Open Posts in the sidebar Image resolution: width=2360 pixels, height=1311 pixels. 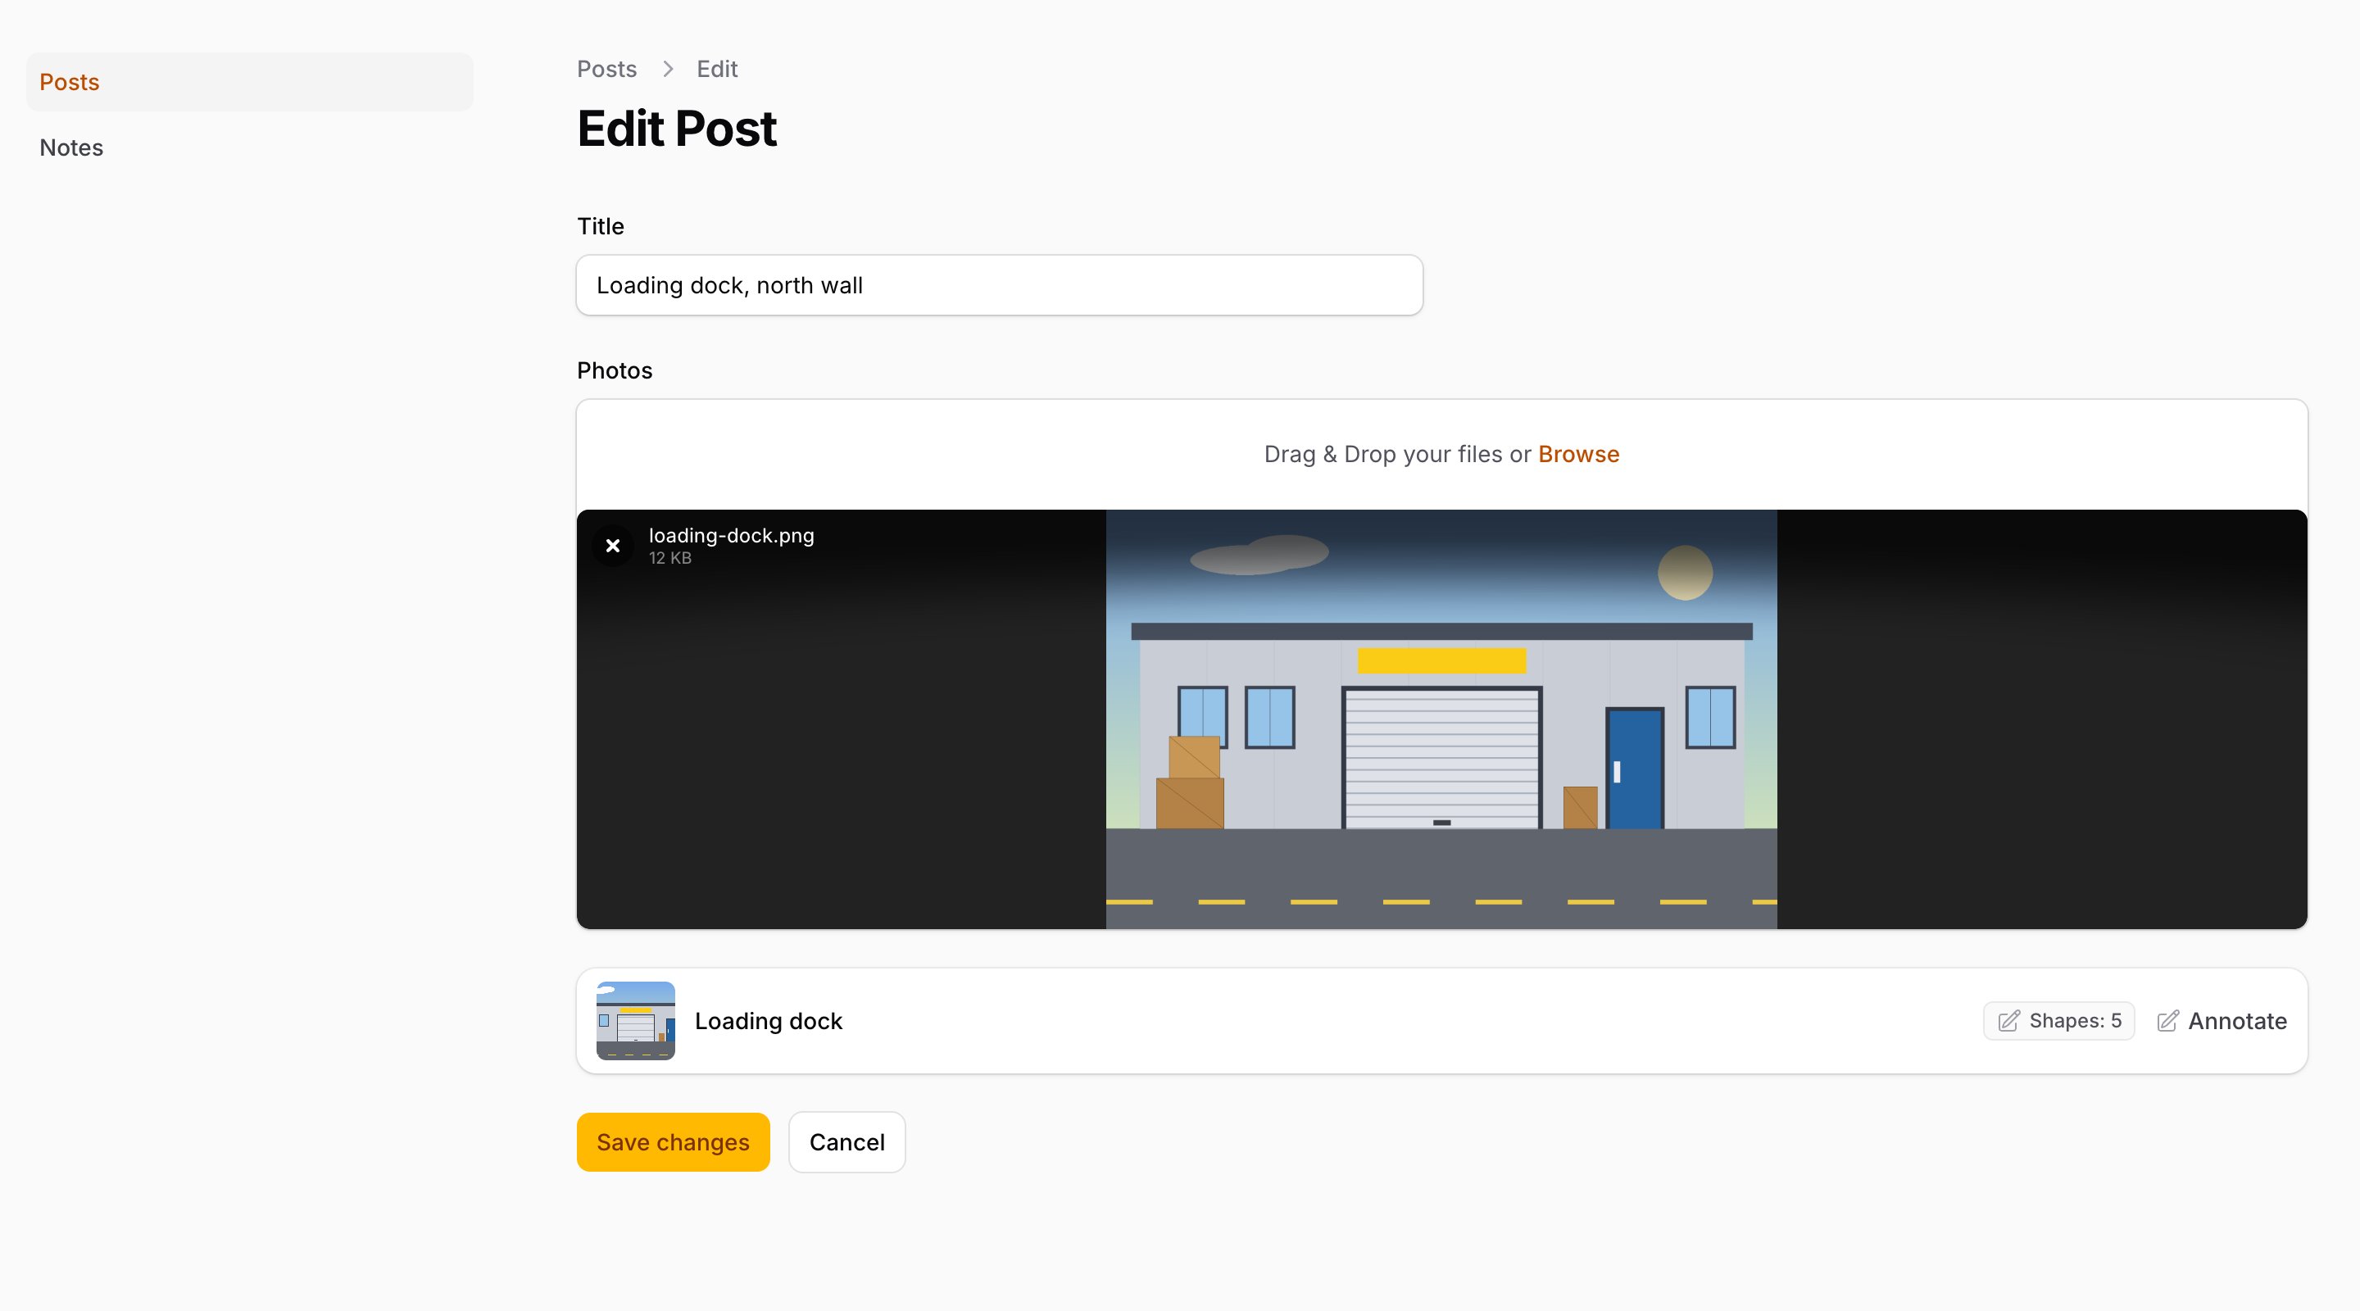click(x=250, y=82)
